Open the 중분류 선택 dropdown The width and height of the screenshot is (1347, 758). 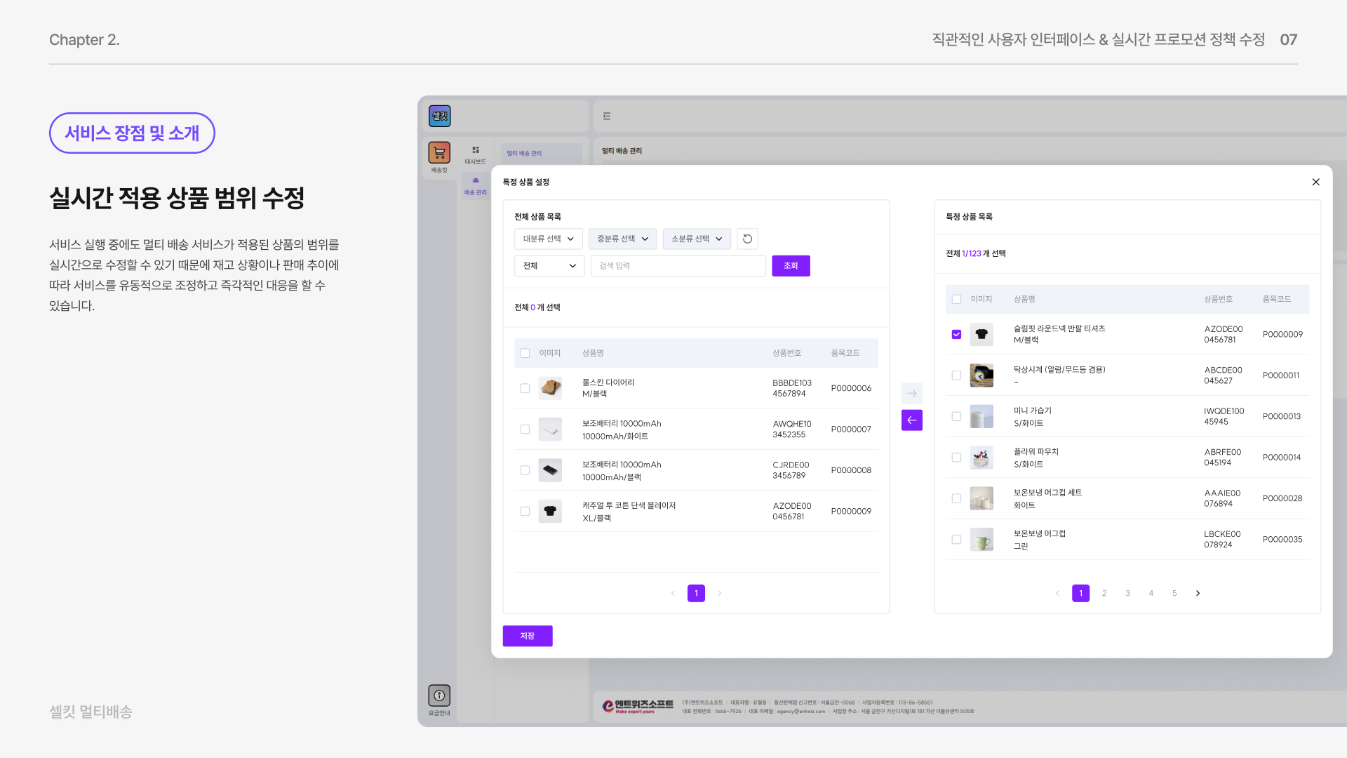tap(622, 239)
